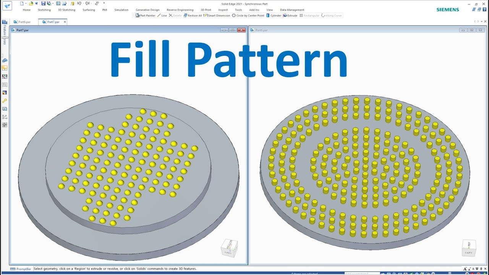Click the Open file folder icon

point(31,3)
